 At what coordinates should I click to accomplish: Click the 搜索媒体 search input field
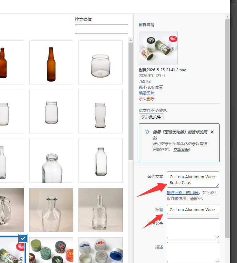tap(101, 29)
